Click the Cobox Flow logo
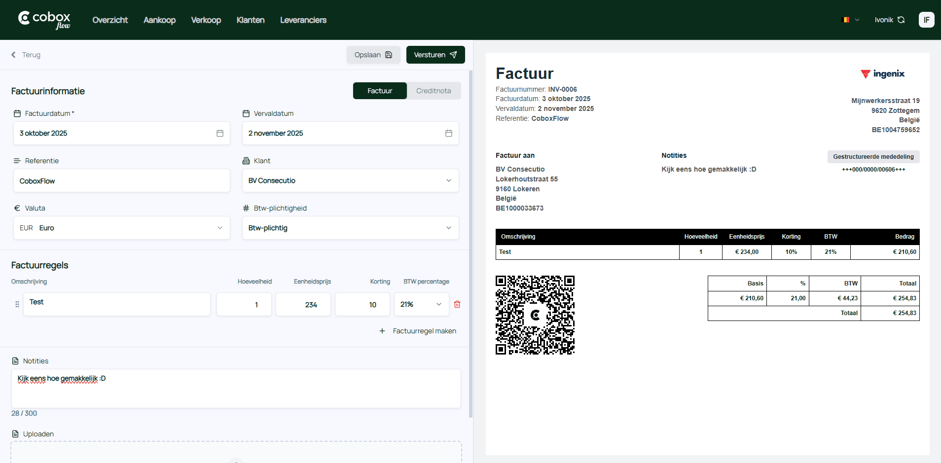This screenshot has height=463, width=941. coord(44,20)
